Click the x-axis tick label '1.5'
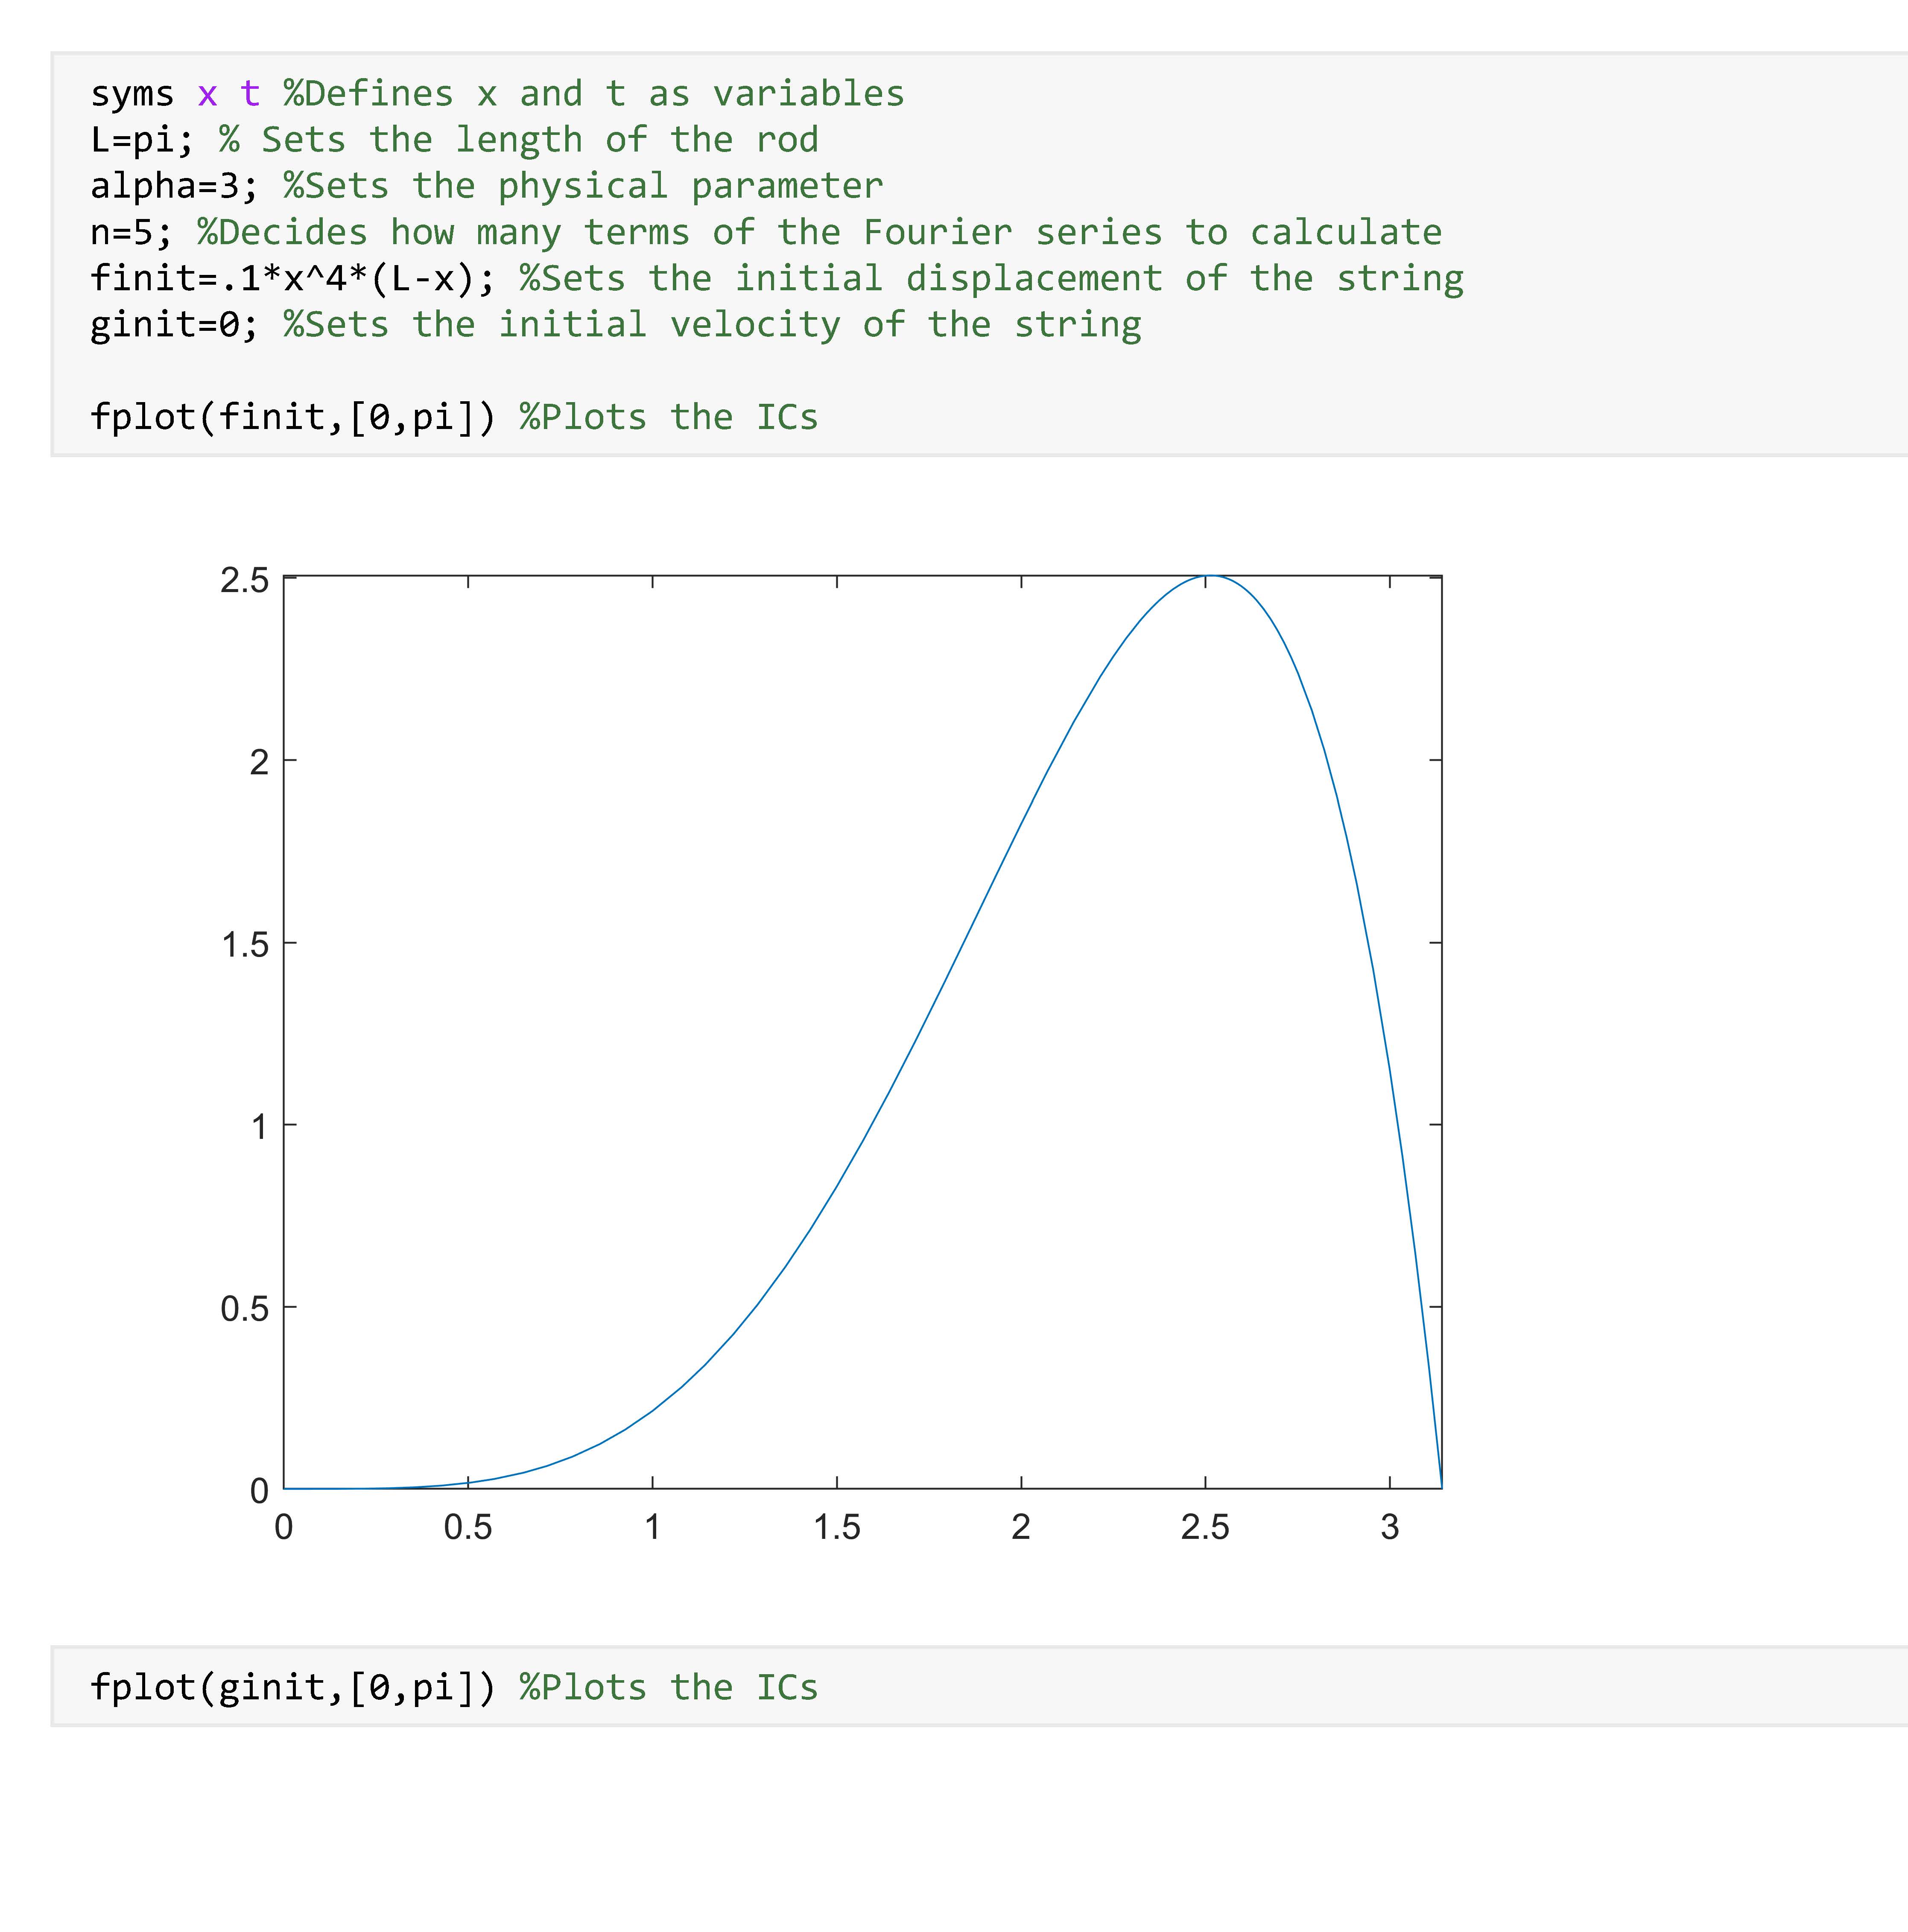 pyautogui.click(x=836, y=1527)
